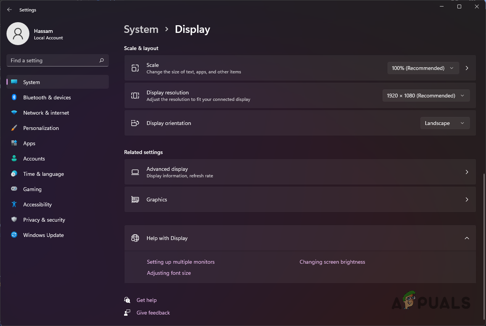Screen dimensions: 486x326
Task: Click the Help with Display globe icon
Action: coord(135,238)
